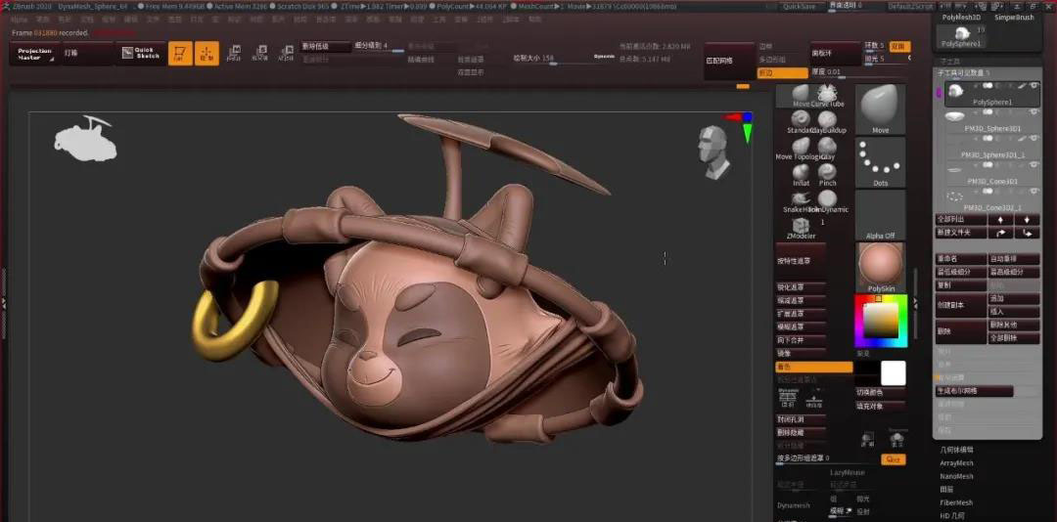The height and width of the screenshot is (522, 1057).
Task: Select the PolyMesh3D tool
Action: click(x=961, y=17)
